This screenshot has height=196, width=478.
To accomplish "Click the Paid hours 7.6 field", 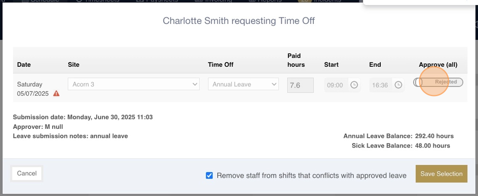I will (x=300, y=85).
